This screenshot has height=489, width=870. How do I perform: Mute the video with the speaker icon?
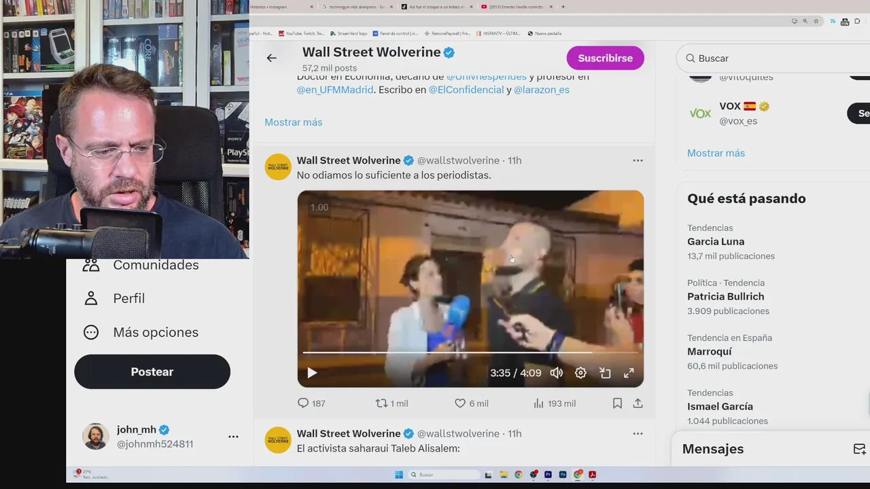click(557, 372)
